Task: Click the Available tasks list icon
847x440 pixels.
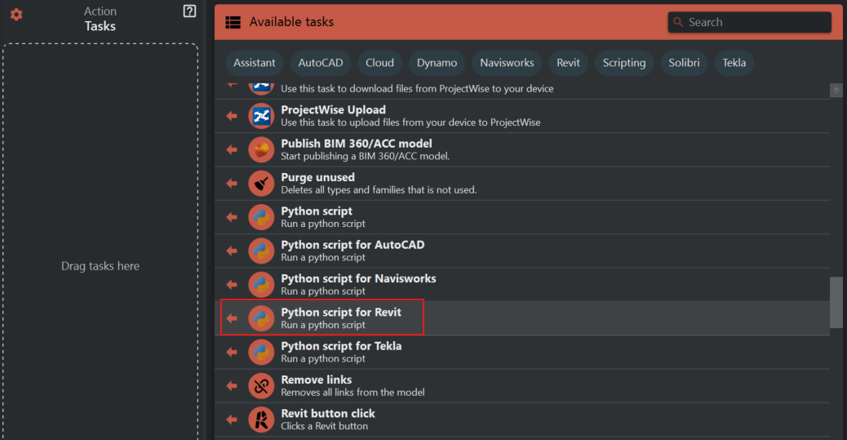Action: (233, 22)
